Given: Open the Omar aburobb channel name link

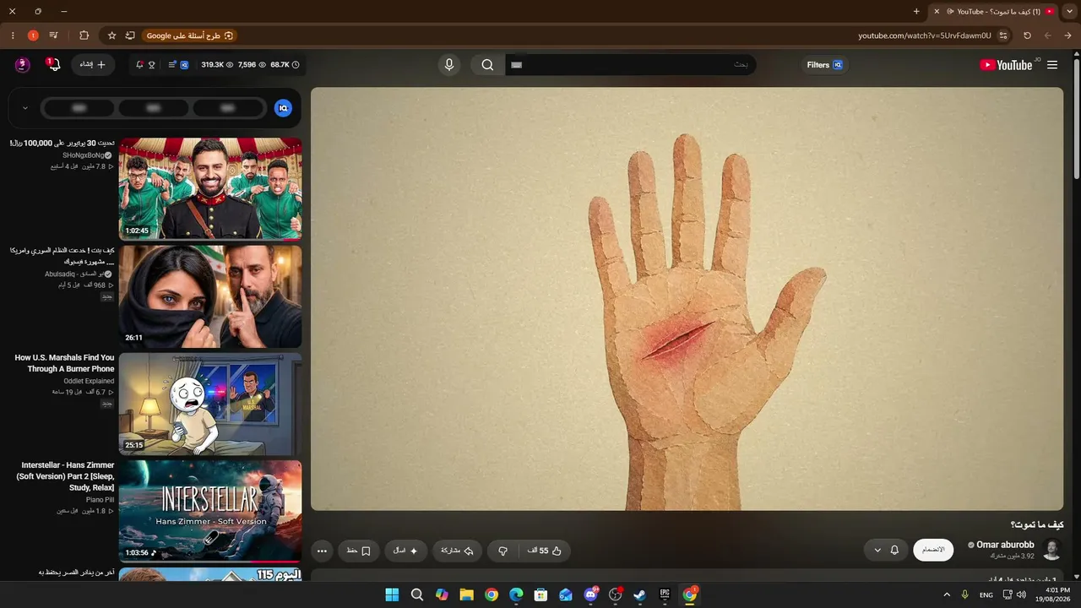Looking at the screenshot, I should 1005,545.
